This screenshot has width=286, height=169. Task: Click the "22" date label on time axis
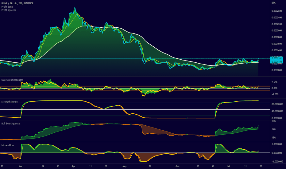[213, 166]
